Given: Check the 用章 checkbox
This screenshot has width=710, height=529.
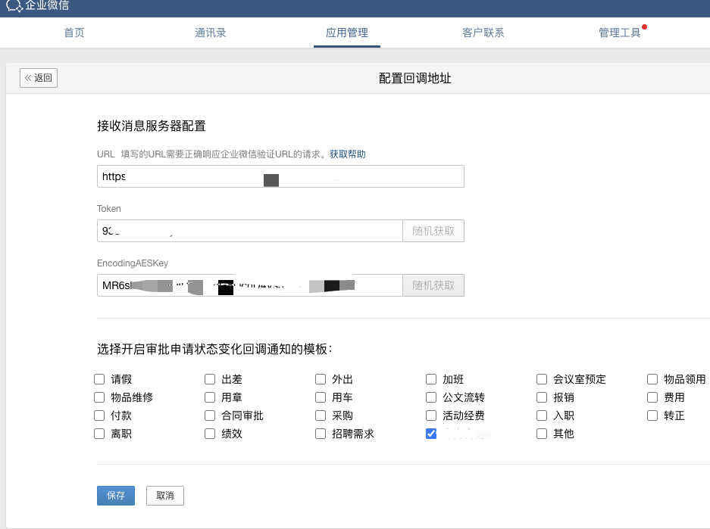Looking at the screenshot, I should coord(210,397).
